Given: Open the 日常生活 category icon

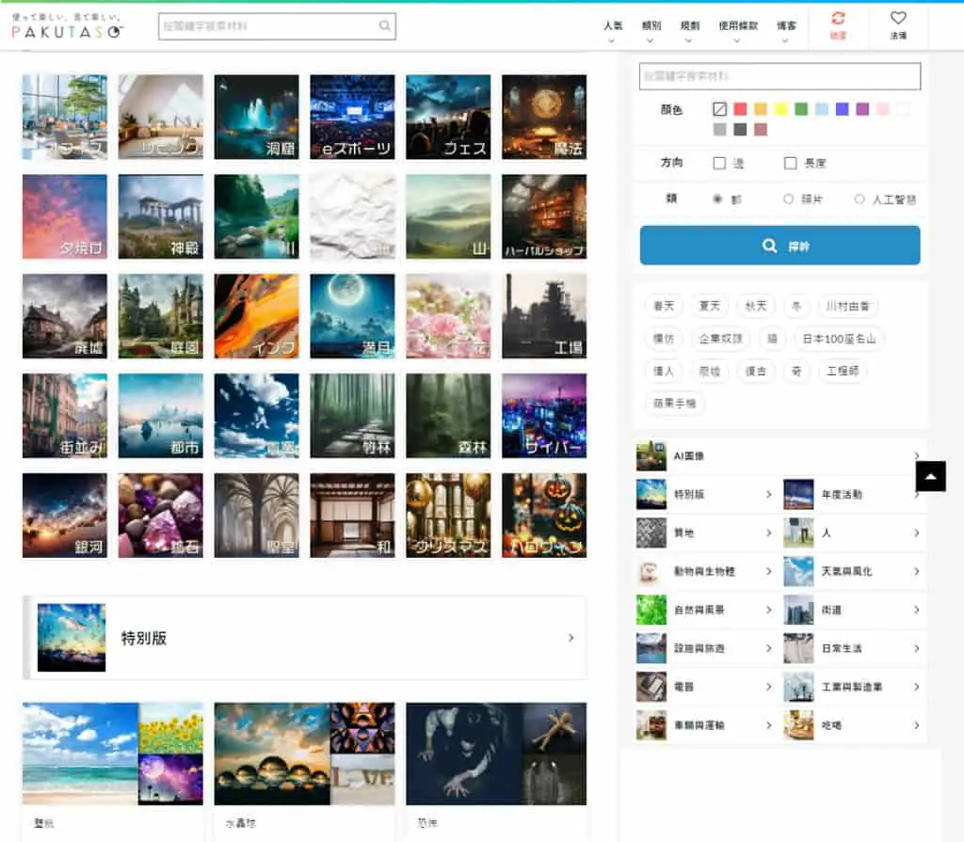Looking at the screenshot, I should click(x=798, y=648).
